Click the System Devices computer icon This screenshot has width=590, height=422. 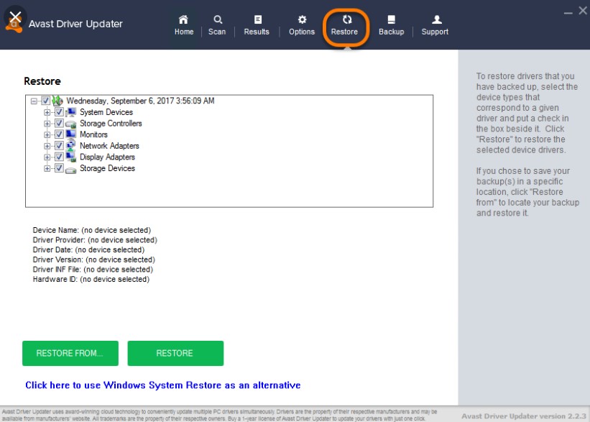[x=70, y=112]
